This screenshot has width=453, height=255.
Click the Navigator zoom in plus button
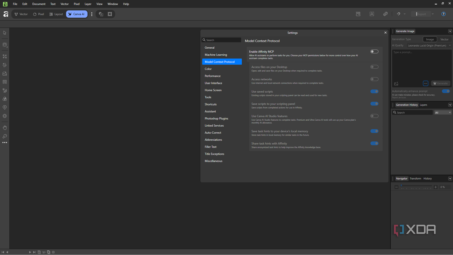pyautogui.click(x=435, y=187)
